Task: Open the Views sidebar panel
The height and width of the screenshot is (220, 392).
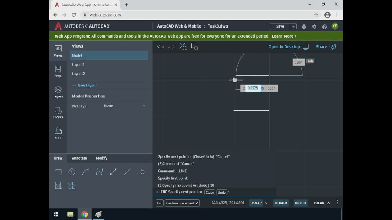Action: tap(58, 51)
